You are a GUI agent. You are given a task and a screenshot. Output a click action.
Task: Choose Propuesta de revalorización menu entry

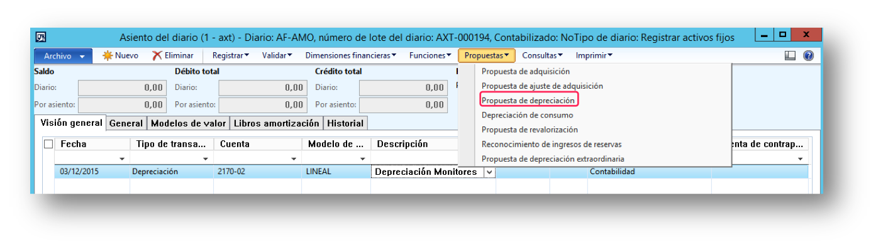pyautogui.click(x=530, y=130)
